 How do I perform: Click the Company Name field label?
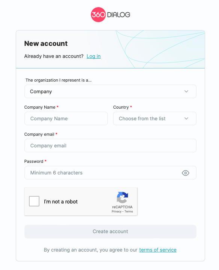tap(40, 107)
